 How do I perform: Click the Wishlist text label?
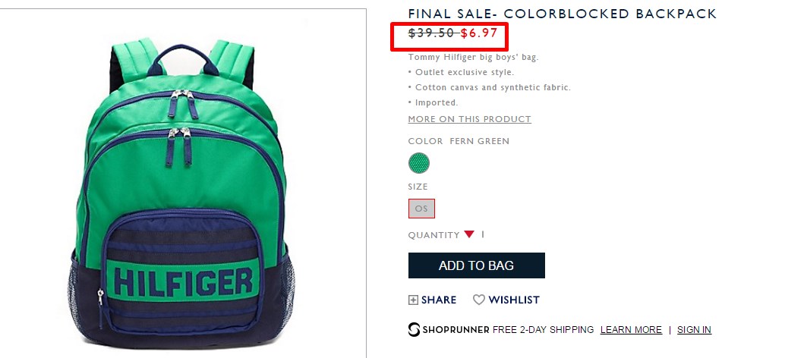(514, 300)
